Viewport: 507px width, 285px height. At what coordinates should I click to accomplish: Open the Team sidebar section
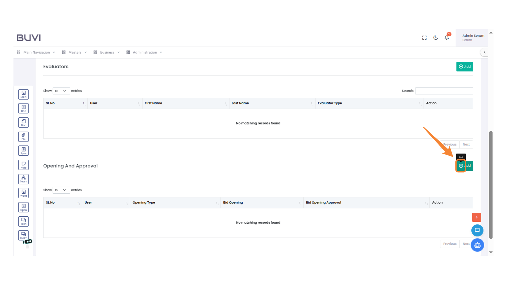click(x=24, y=179)
